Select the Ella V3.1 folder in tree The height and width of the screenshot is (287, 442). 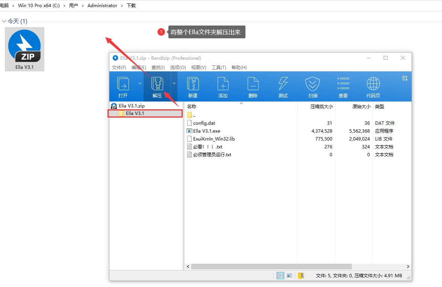pos(135,113)
